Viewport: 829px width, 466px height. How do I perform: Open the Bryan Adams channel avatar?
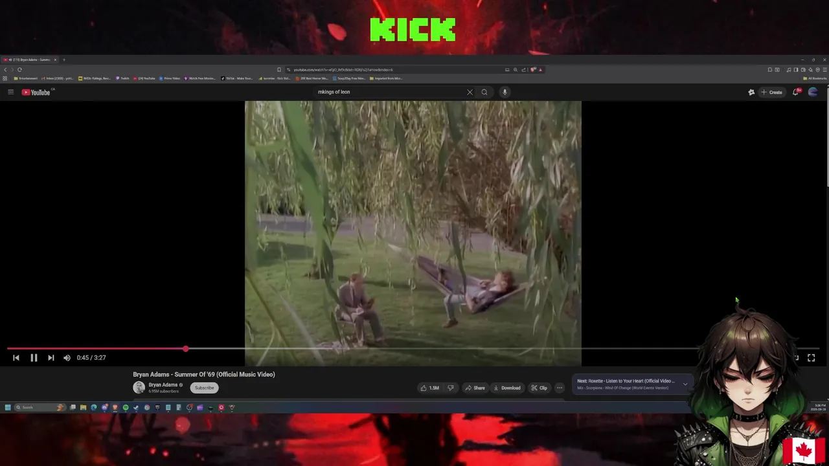click(x=139, y=388)
